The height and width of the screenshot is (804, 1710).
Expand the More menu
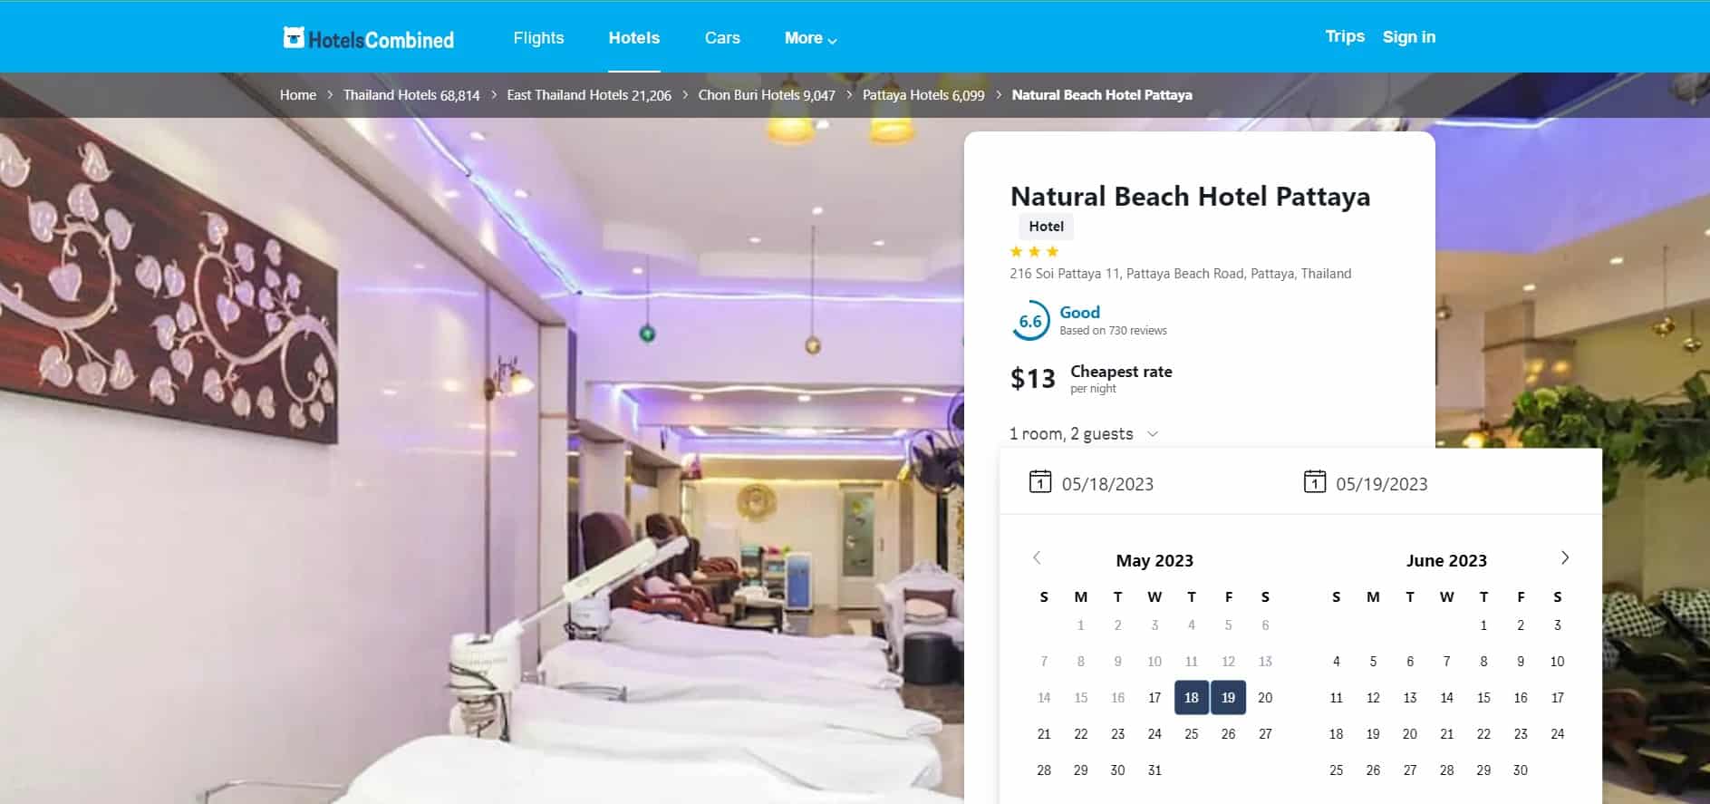[x=810, y=38]
